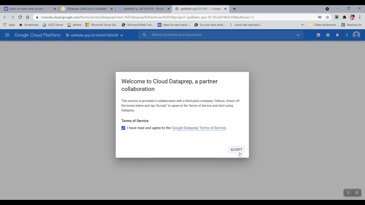Open the Help question-mark menu
The height and width of the screenshot is (205, 365).
click(328, 35)
